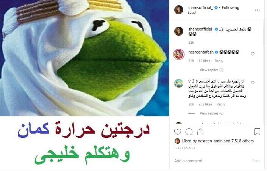Screen dimensions: 267x171
Task: Reply to the nesreentafesh comment
Action: 219,61
